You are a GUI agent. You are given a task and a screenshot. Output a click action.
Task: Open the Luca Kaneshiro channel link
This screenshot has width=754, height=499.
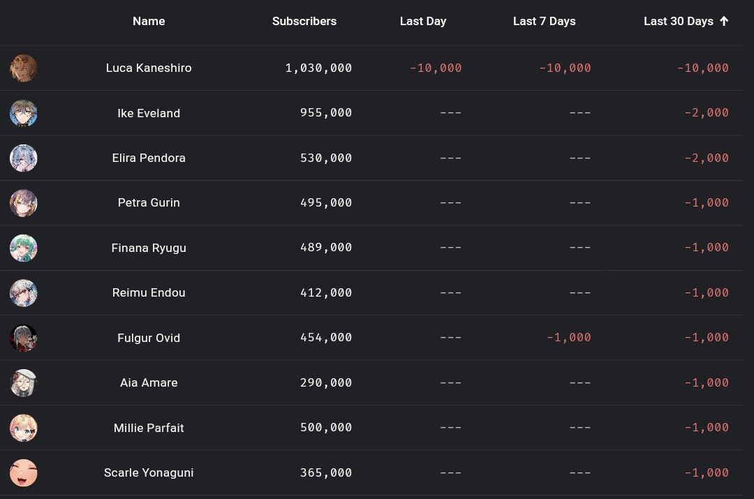[x=149, y=68]
